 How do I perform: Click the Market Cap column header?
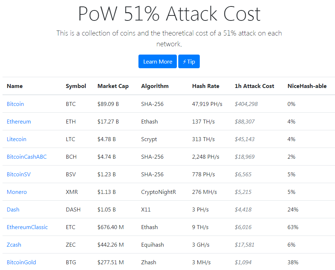click(113, 86)
